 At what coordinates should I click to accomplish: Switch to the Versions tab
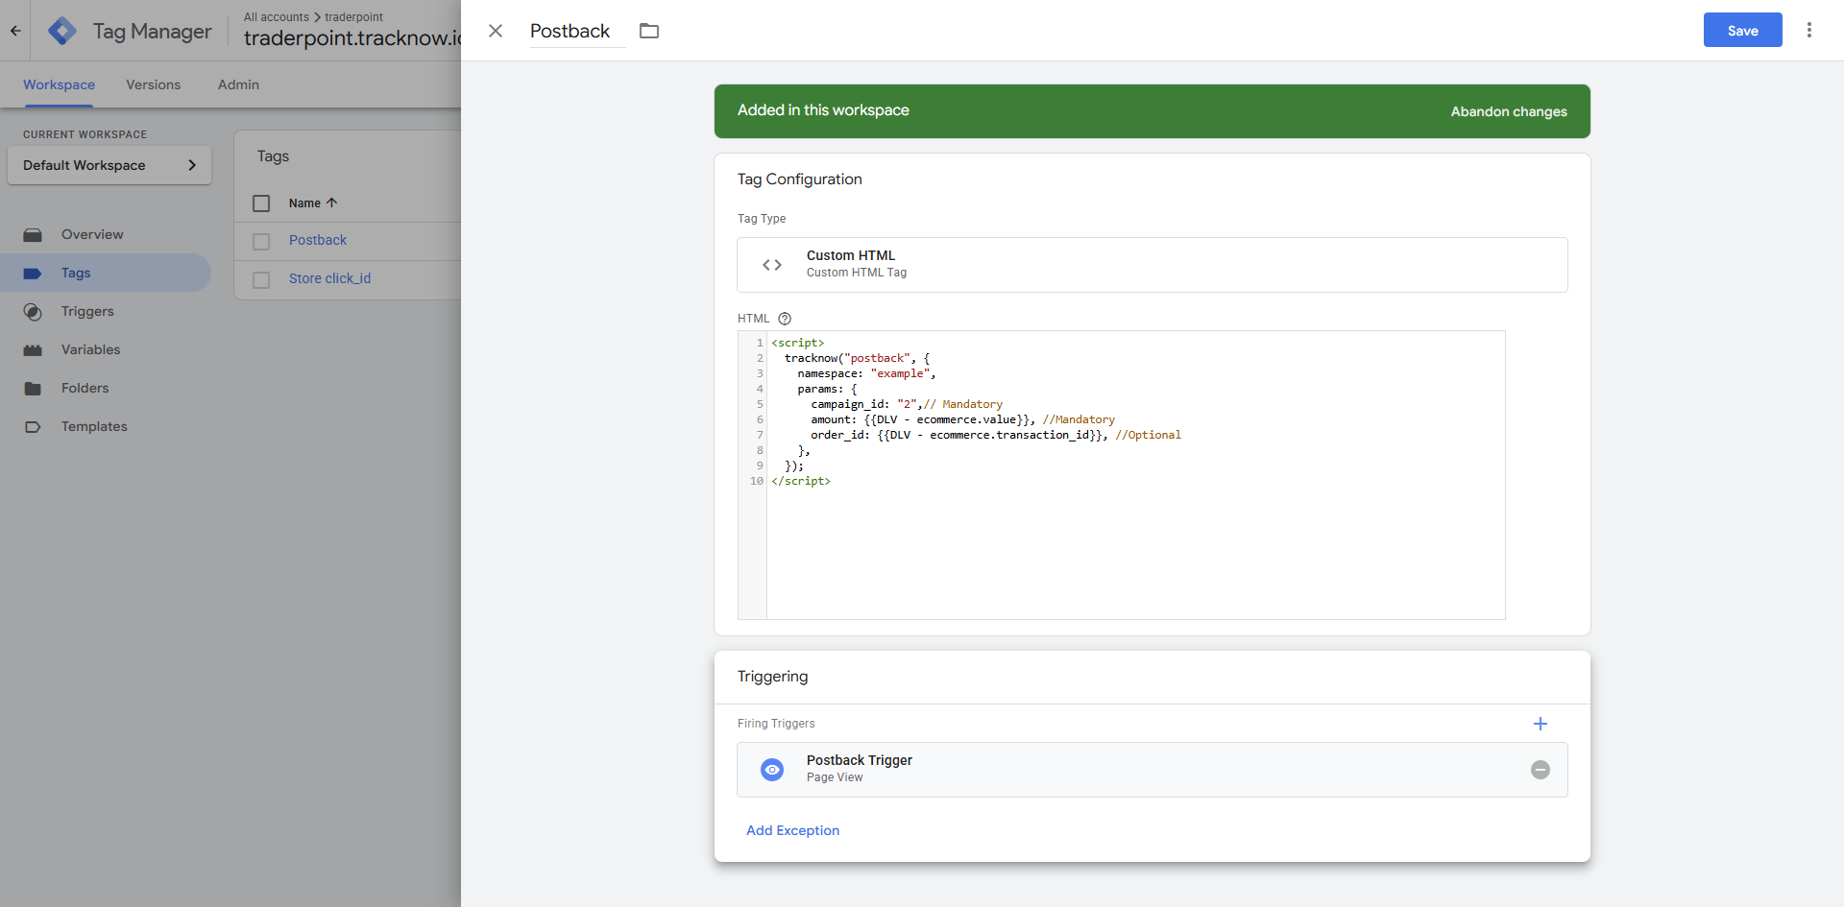(153, 84)
